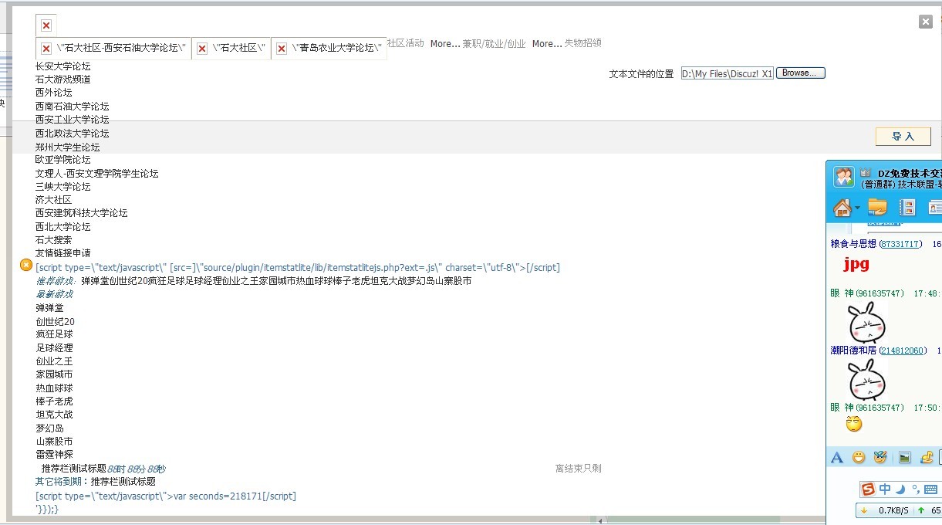Follow the More... link before 兼职/就业/创业
This screenshot has height=525, width=942.
(x=445, y=44)
